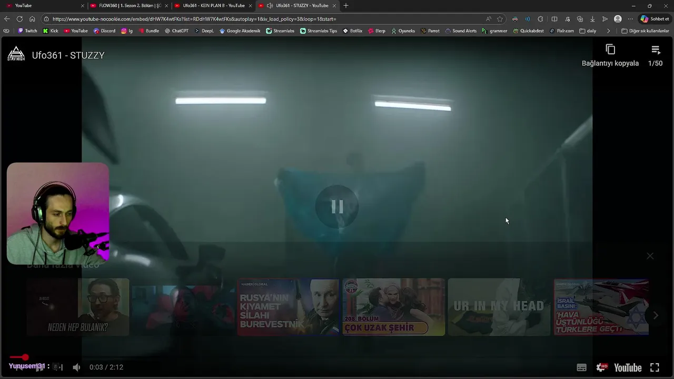This screenshot has height=379, width=674.
Task: Open Rusya'nın Kıyamet Silahı Burevestnik thumbnail
Action: tap(288, 307)
